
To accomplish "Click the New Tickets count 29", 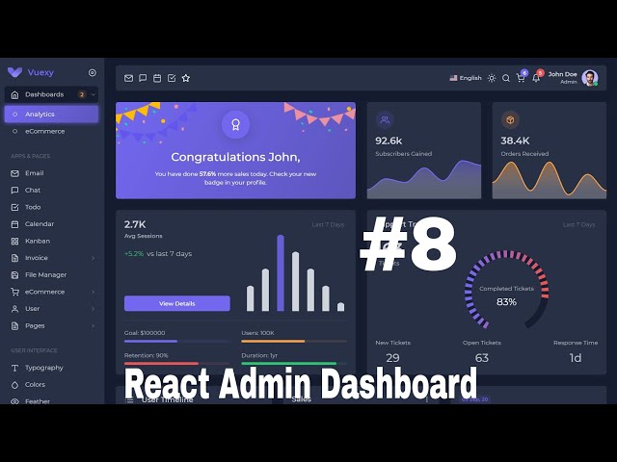I will 392,358.
